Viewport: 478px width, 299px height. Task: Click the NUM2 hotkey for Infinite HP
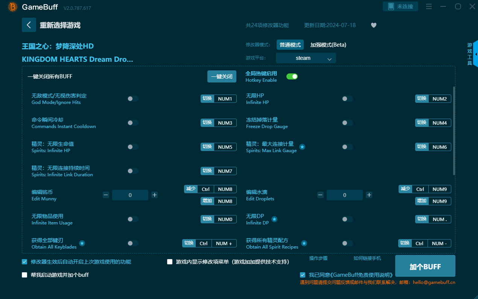[x=440, y=99]
